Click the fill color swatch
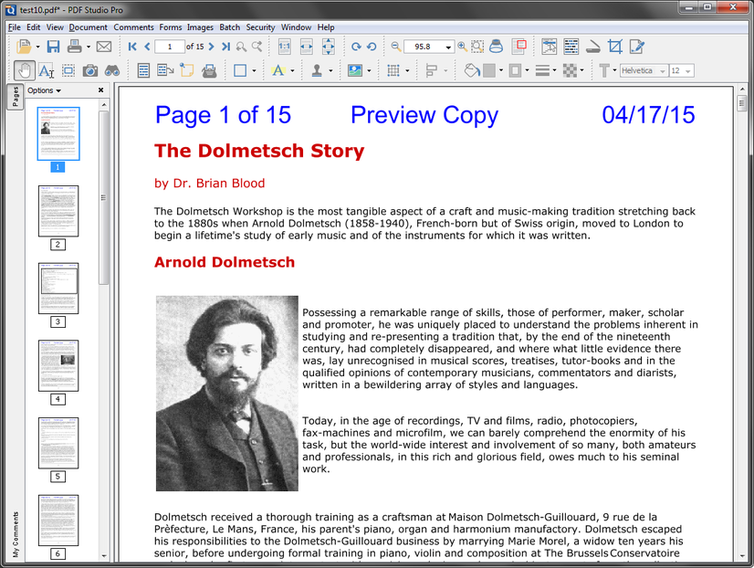754x568 pixels. [x=489, y=70]
